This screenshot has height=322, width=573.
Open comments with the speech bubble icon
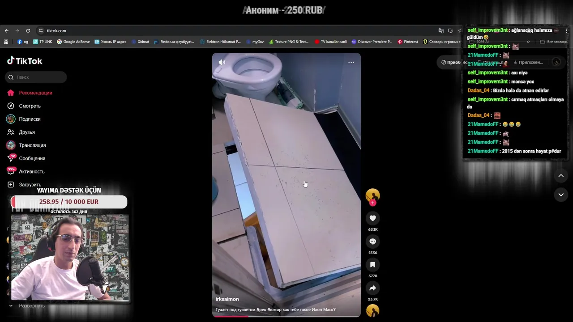tap(372, 241)
